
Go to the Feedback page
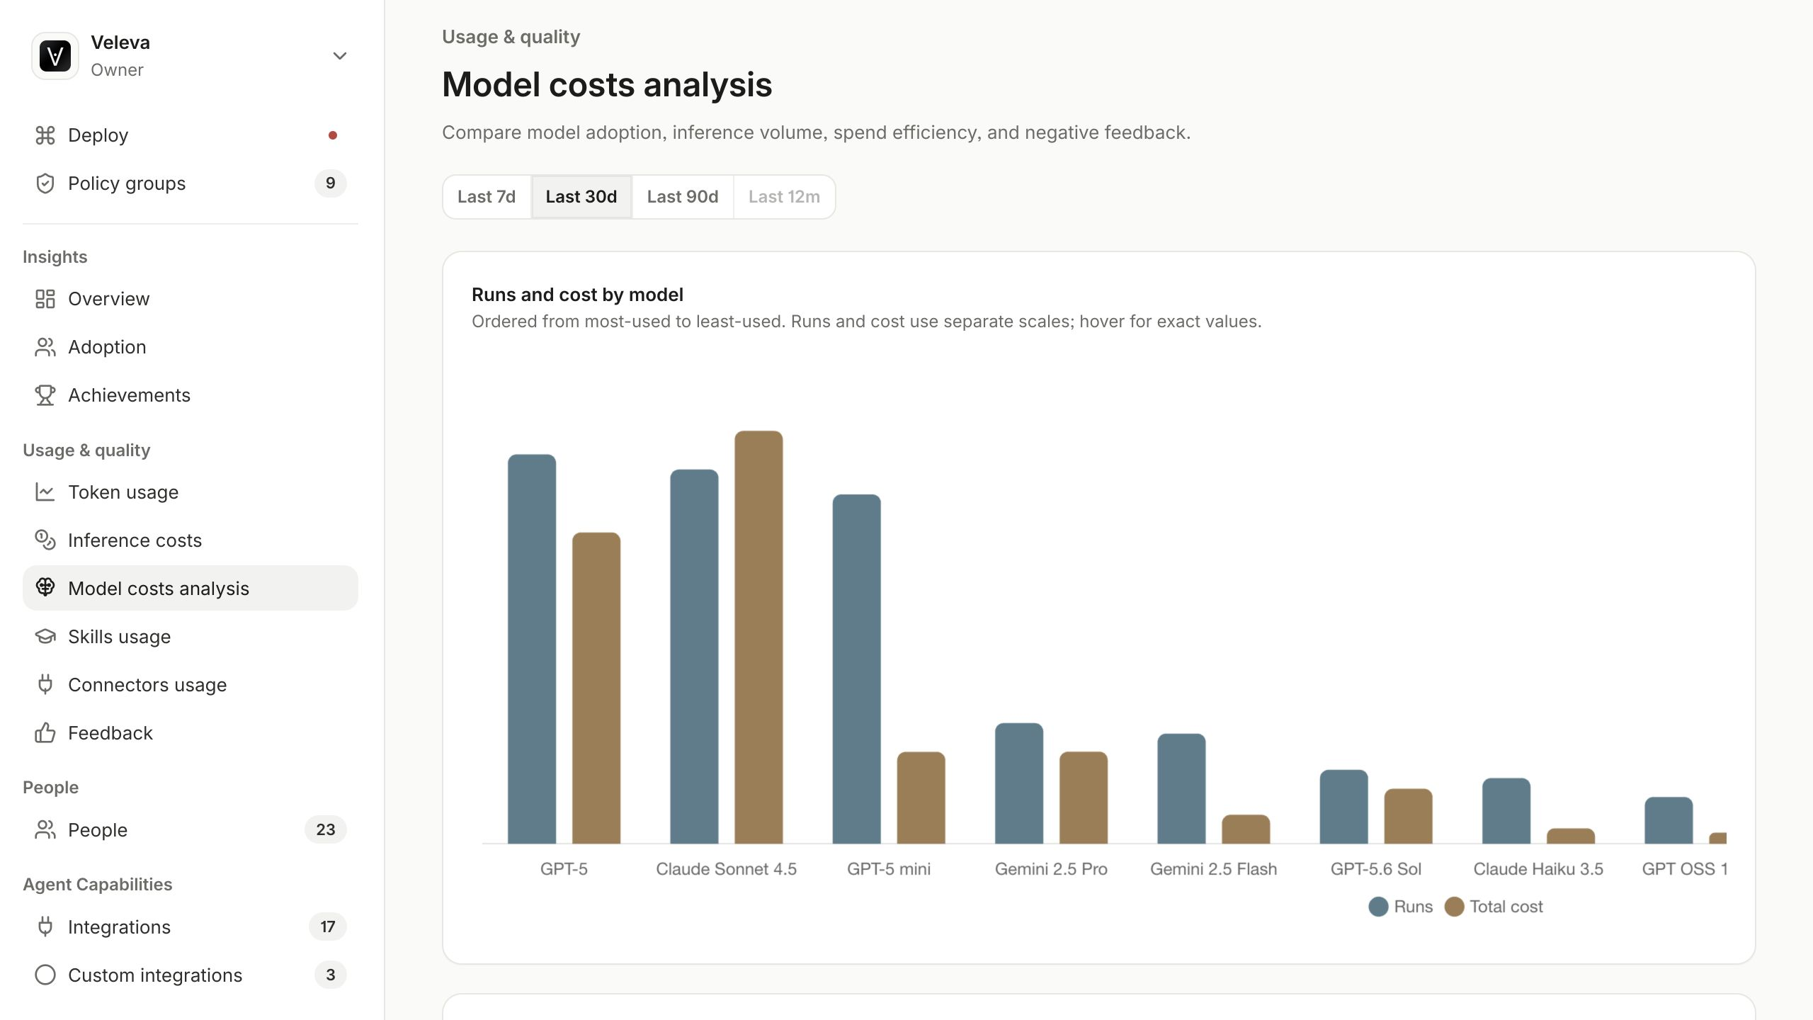click(191, 733)
